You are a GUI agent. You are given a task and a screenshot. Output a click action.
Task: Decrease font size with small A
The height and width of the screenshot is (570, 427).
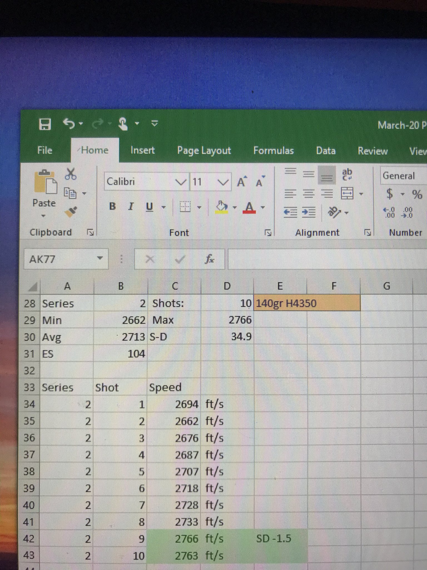point(260,181)
